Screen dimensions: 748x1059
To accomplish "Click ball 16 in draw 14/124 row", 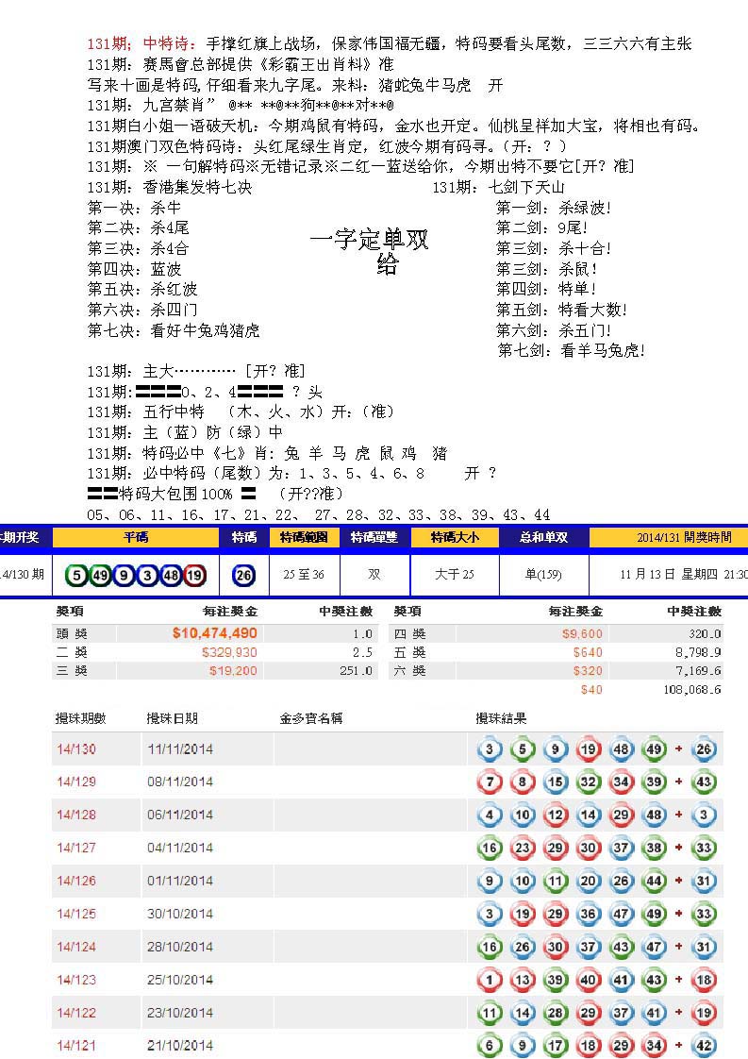I will tap(490, 947).
